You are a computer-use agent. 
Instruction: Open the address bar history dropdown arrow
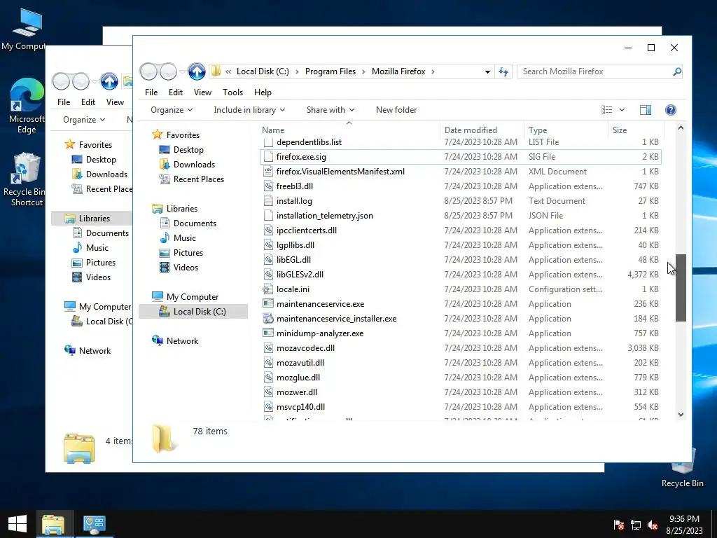tap(487, 72)
